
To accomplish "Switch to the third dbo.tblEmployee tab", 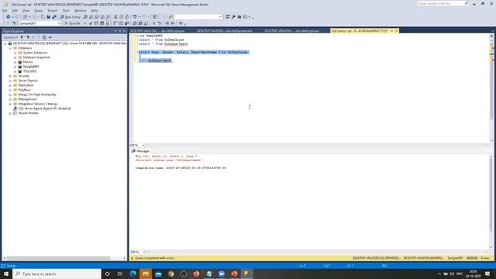I will coord(291,31).
